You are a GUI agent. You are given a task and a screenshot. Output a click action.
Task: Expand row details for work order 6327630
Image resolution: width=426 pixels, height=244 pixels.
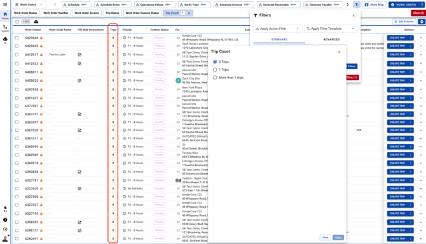[421, 188]
